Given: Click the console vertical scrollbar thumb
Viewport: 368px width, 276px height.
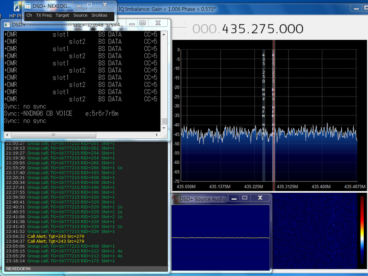Looking at the screenshot, I should pyautogui.click(x=164, y=121).
